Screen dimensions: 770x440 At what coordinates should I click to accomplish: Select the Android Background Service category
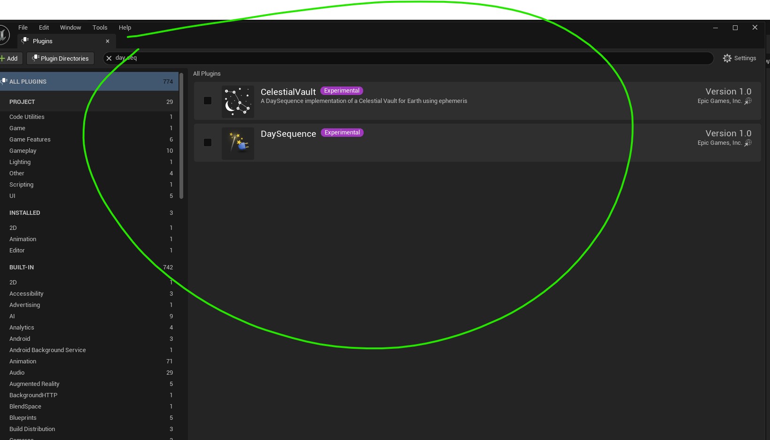[x=89, y=350]
